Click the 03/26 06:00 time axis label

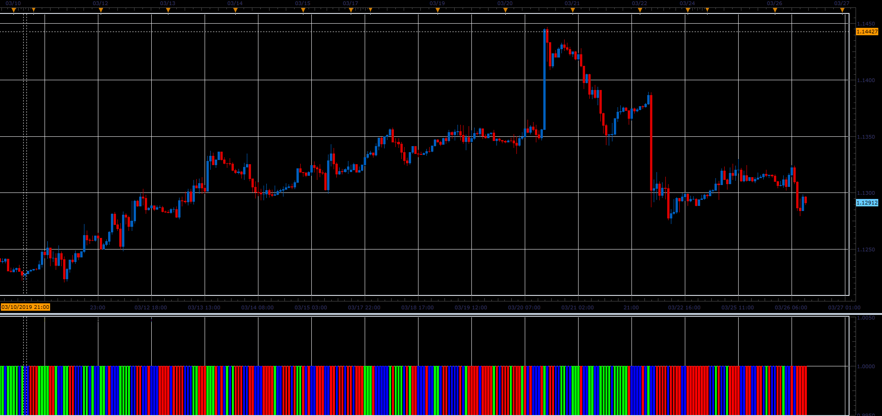[x=791, y=307]
